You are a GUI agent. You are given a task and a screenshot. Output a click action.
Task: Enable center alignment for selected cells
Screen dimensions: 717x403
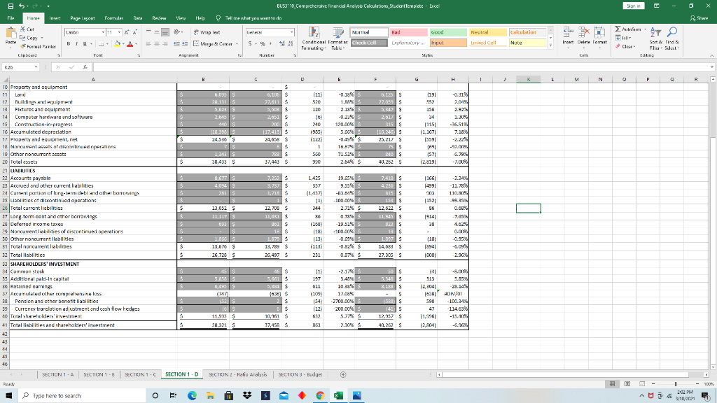157,43
